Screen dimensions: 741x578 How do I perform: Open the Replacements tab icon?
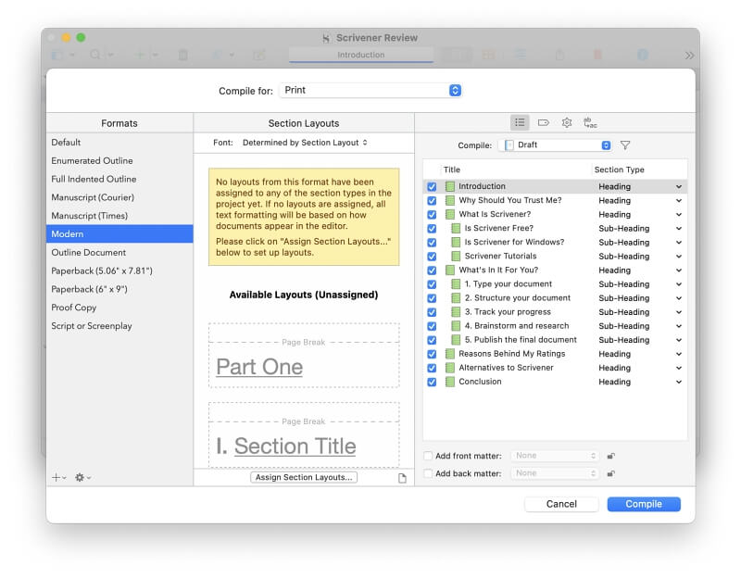(x=590, y=123)
